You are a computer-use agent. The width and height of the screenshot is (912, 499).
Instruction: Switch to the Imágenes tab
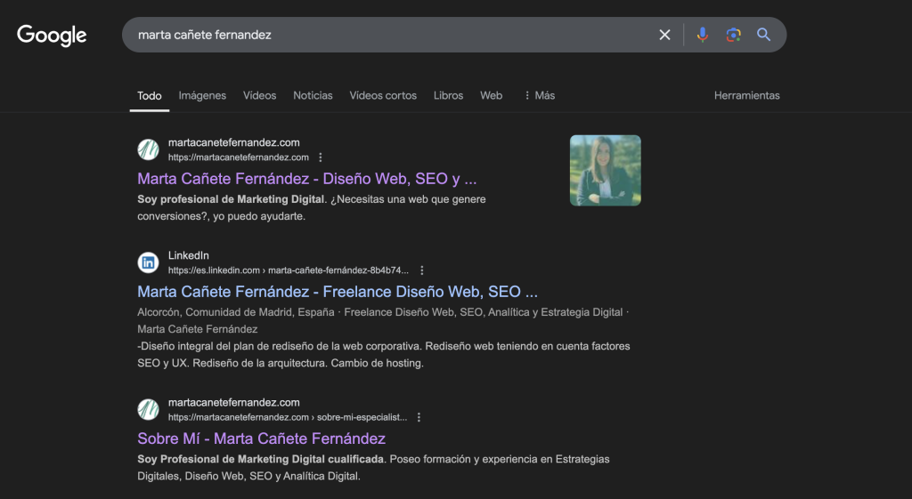coord(202,95)
